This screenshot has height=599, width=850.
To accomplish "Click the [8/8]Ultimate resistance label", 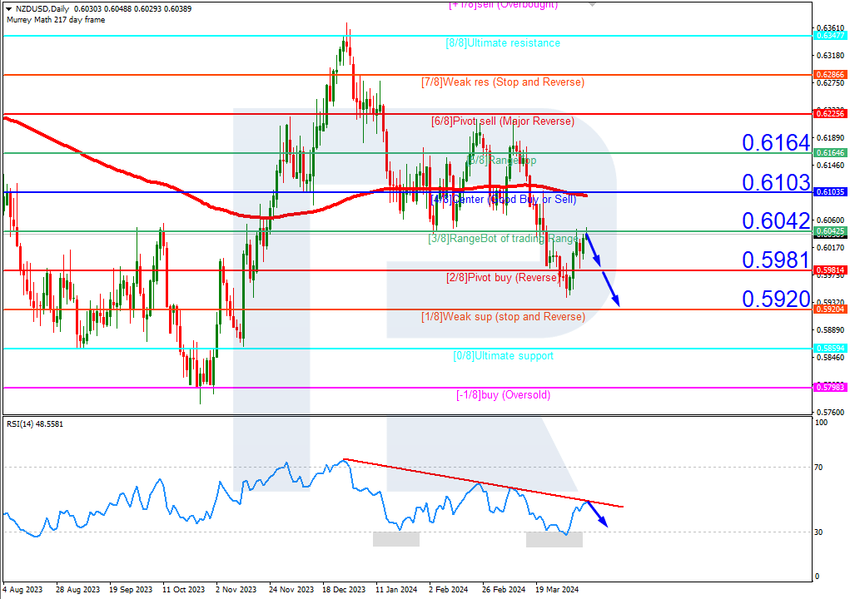I will (501, 42).
